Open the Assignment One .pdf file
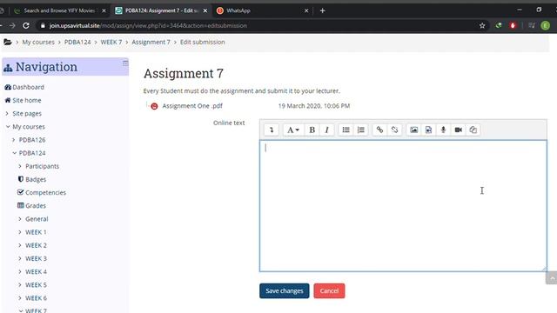 (192, 106)
